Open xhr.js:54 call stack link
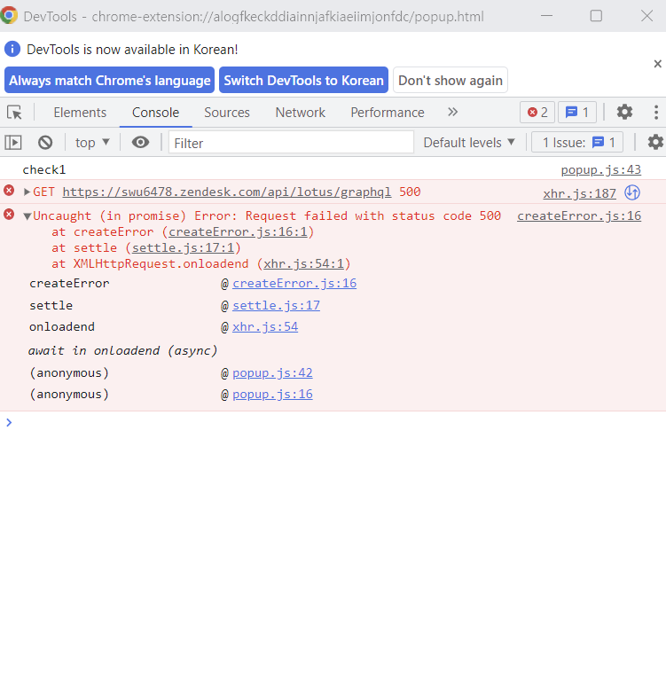666x697 pixels. pyautogui.click(x=265, y=326)
